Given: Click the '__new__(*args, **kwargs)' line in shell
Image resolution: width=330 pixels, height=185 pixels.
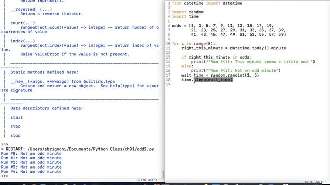Looking at the screenshot, I should (63, 81).
